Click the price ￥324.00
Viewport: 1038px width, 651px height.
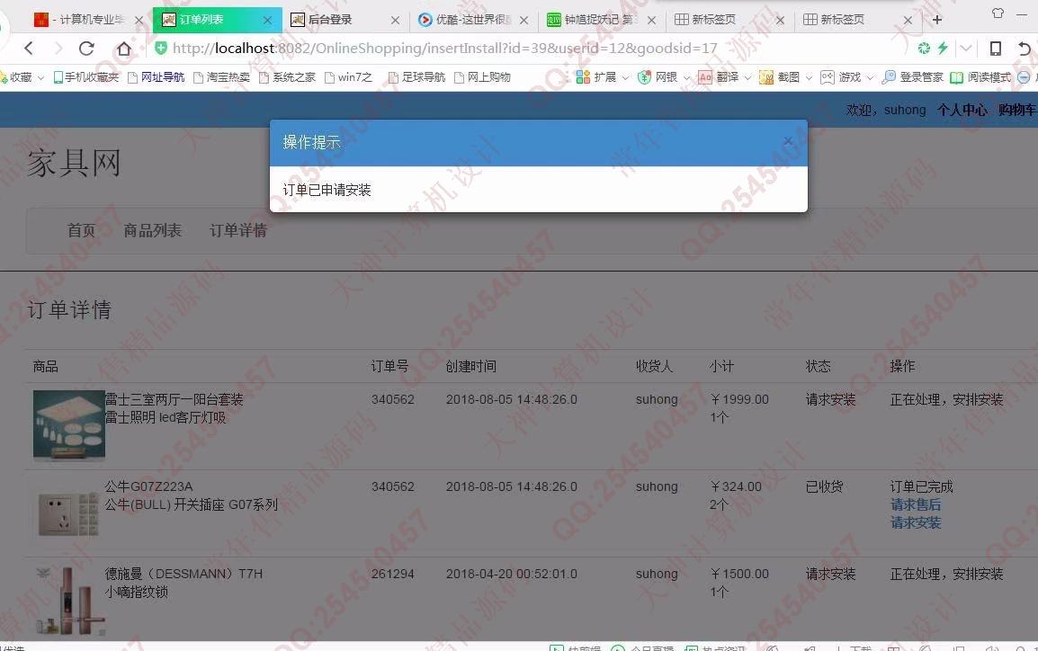click(736, 486)
